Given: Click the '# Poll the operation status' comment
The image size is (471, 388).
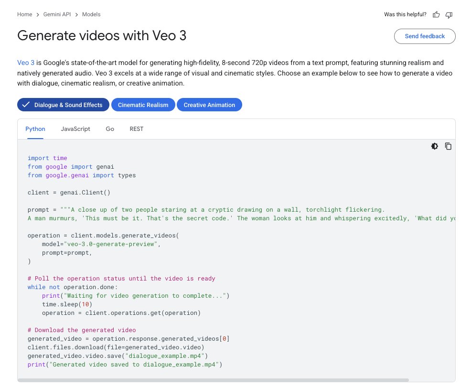Looking at the screenshot, I should pos(121,278).
